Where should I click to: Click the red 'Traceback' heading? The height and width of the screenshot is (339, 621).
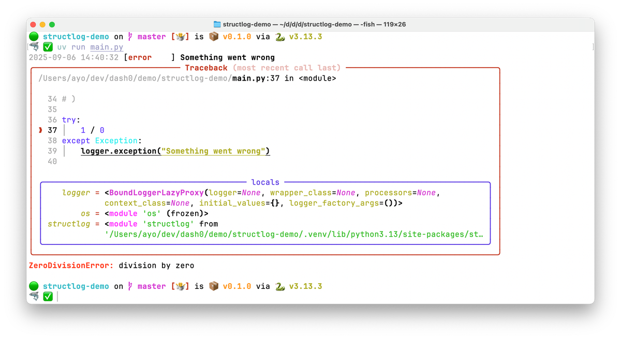206,68
